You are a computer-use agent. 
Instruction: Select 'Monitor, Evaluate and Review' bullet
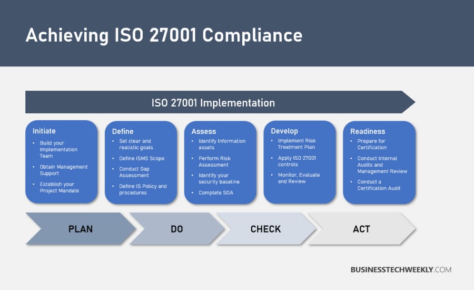[299, 178]
